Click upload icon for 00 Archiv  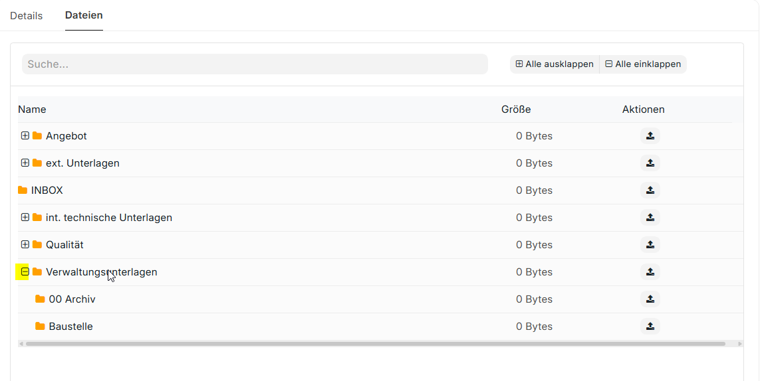click(650, 299)
